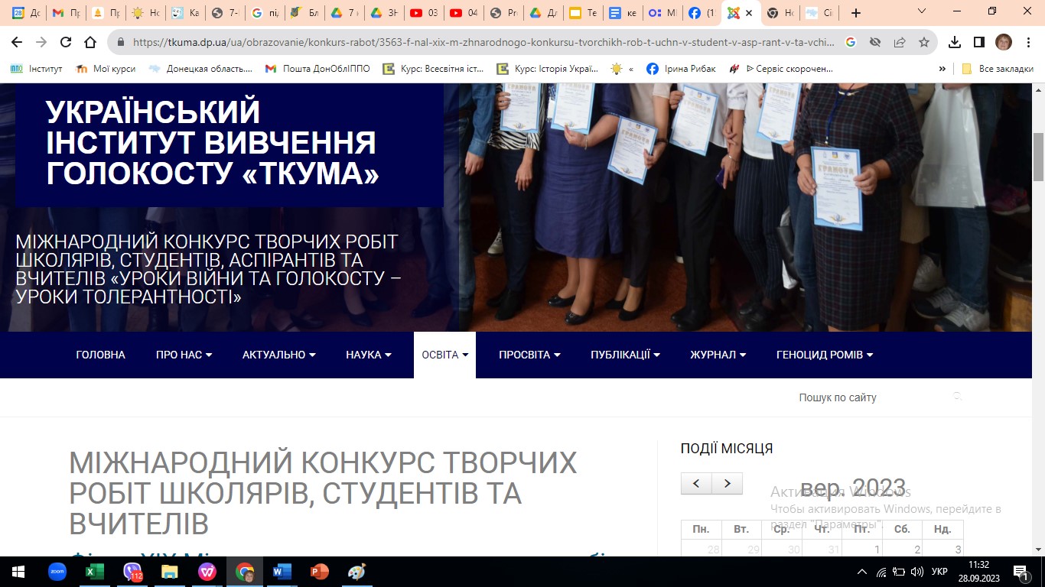Show more bookmarks with double chevron
The height and width of the screenshot is (587, 1045).
tap(942, 69)
